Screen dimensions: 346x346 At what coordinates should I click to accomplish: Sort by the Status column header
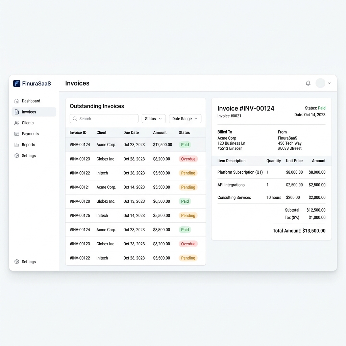[x=184, y=132]
